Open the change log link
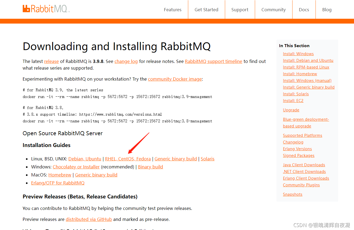 click(126, 61)
